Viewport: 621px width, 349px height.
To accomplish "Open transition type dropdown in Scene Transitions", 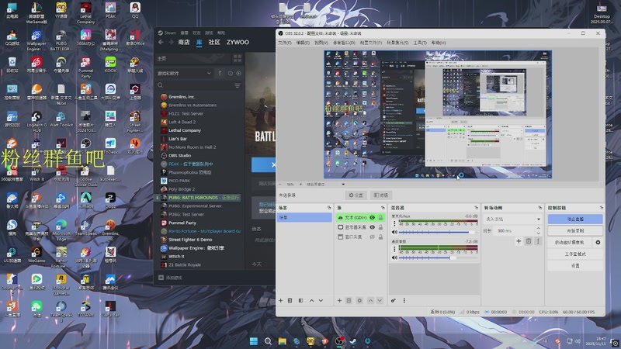I will pyautogui.click(x=512, y=219).
